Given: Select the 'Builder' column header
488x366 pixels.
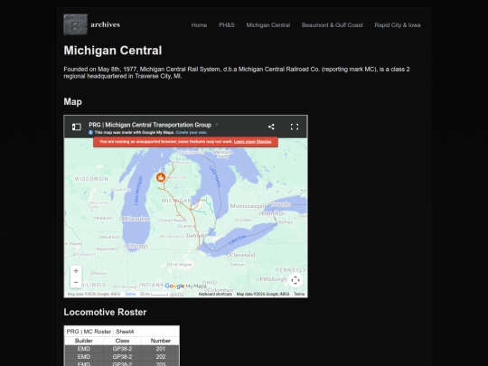Looking at the screenshot, I should (x=84, y=341).
